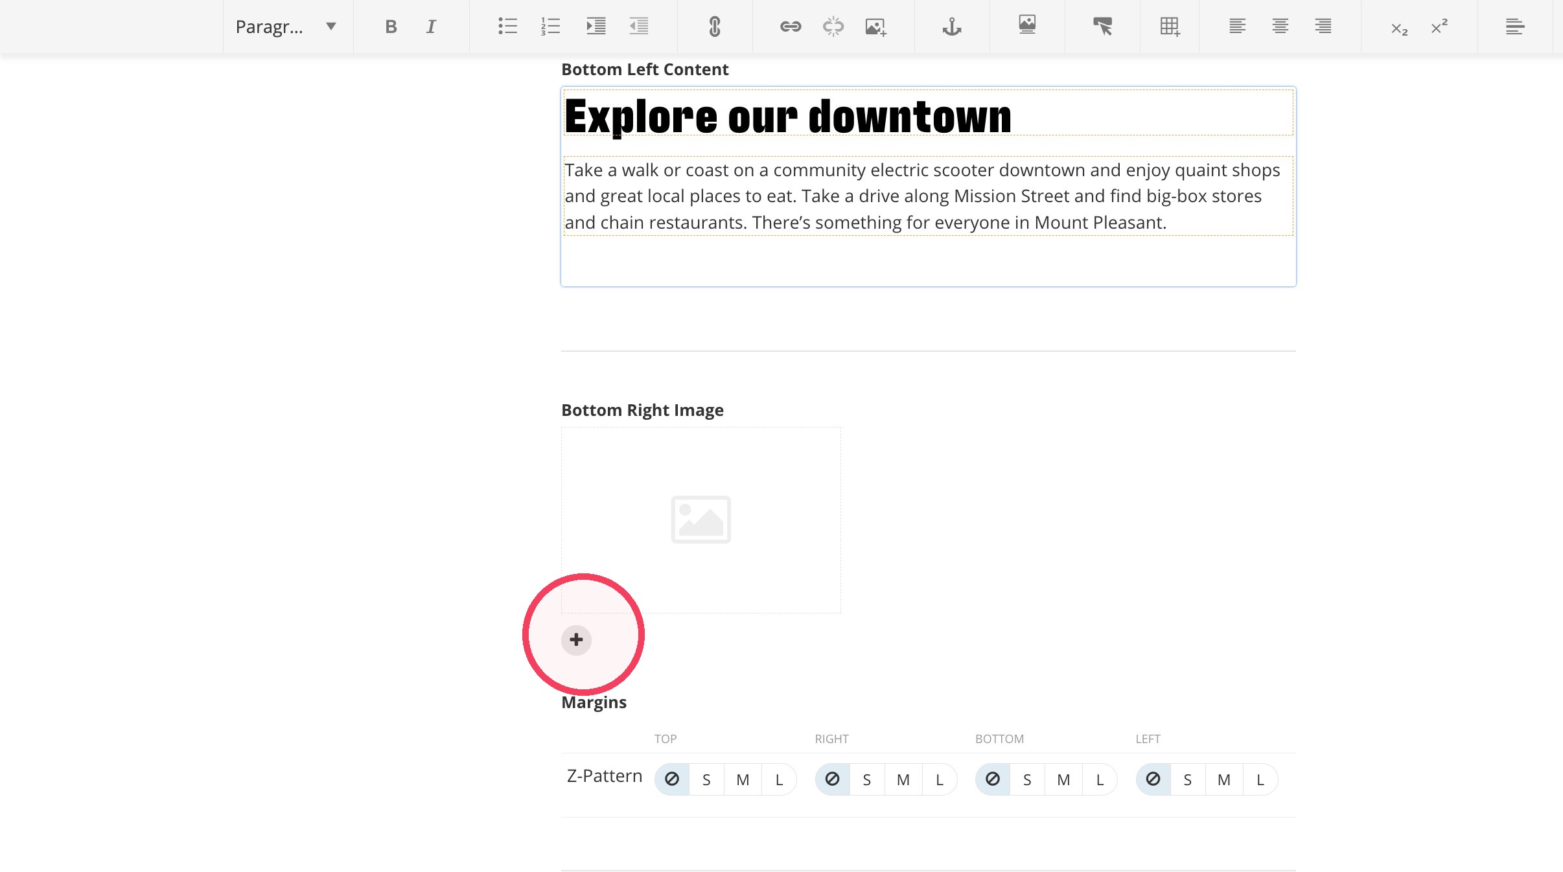Center align the text
1563x872 pixels.
click(x=1280, y=27)
